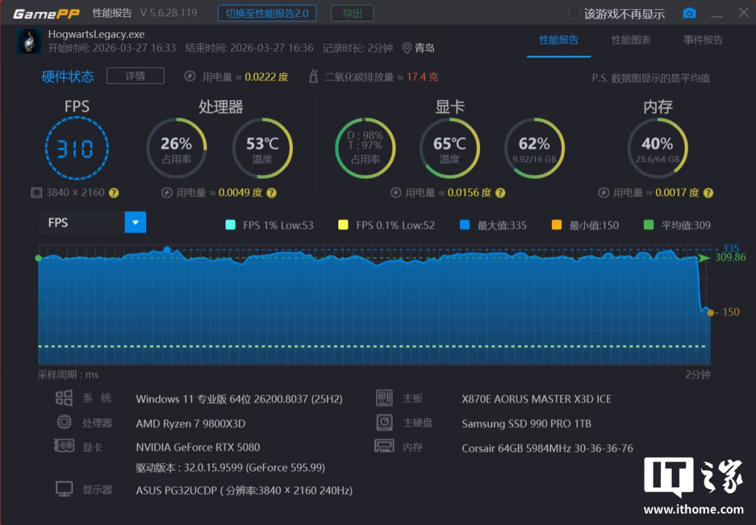Screen dimensions: 756x525
Task: Click help icon next to processor power usage
Action: coord(272,193)
